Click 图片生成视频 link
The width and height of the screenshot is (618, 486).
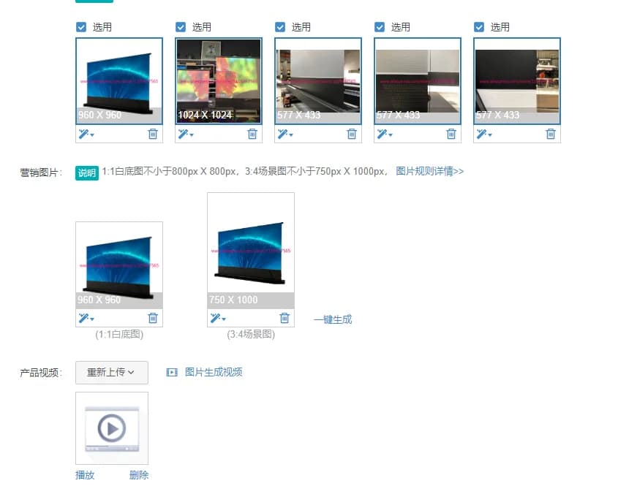[214, 372]
